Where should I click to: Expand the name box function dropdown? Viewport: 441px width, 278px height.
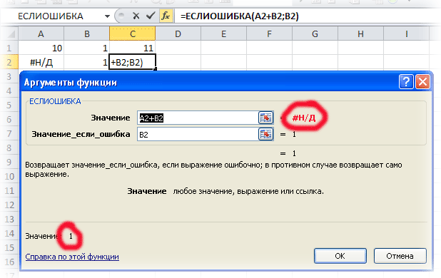pos(107,16)
